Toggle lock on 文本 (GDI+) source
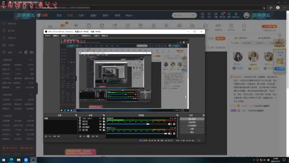 [x=104, y=118]
